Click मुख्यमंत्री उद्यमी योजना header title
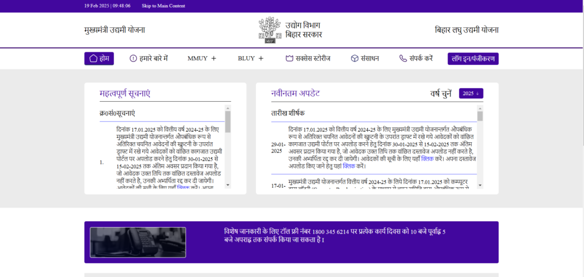Image resolution: width=584 pixels, height=277 pixels. click(x=115, y=30)
